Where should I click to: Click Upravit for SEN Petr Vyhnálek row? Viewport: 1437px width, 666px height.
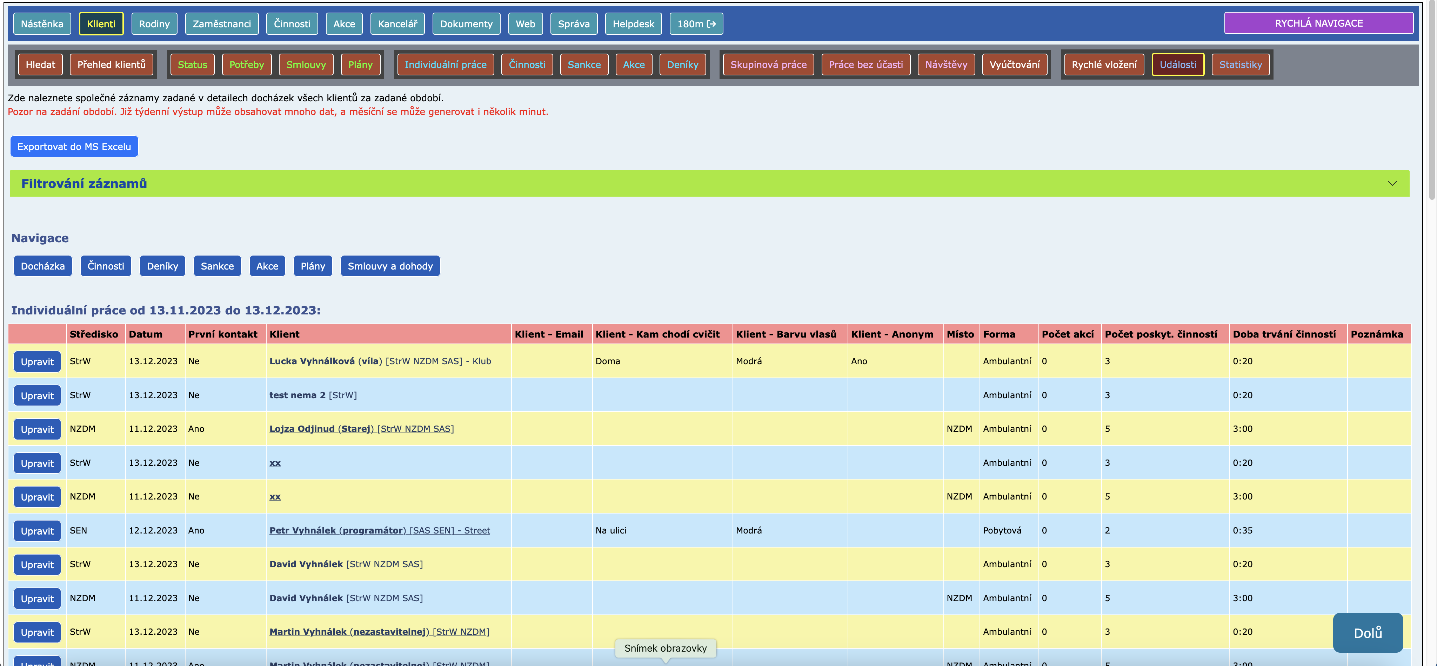(38, 531)
